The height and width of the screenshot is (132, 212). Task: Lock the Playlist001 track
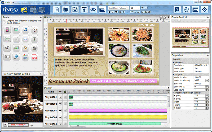click(x=65, y=97)
